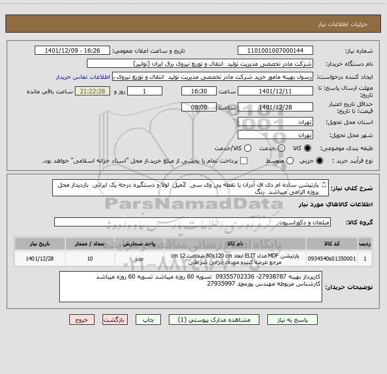
Task: Click the استان محل تحویل field تهران
Action: [x=275, y=121]
